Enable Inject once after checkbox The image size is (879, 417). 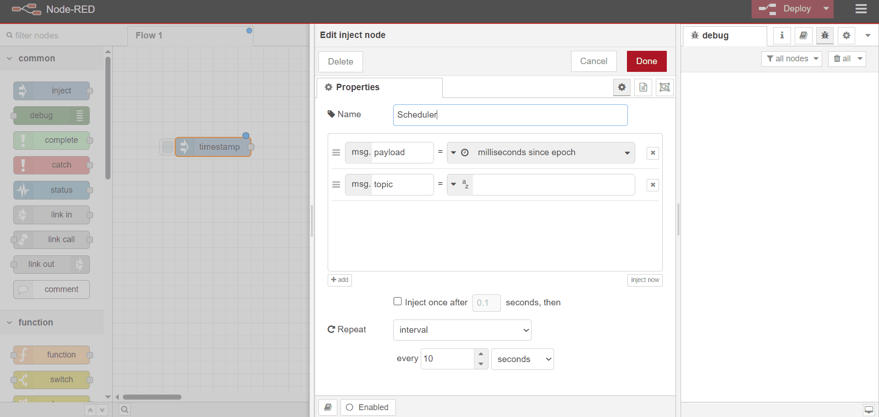[398, 302]
